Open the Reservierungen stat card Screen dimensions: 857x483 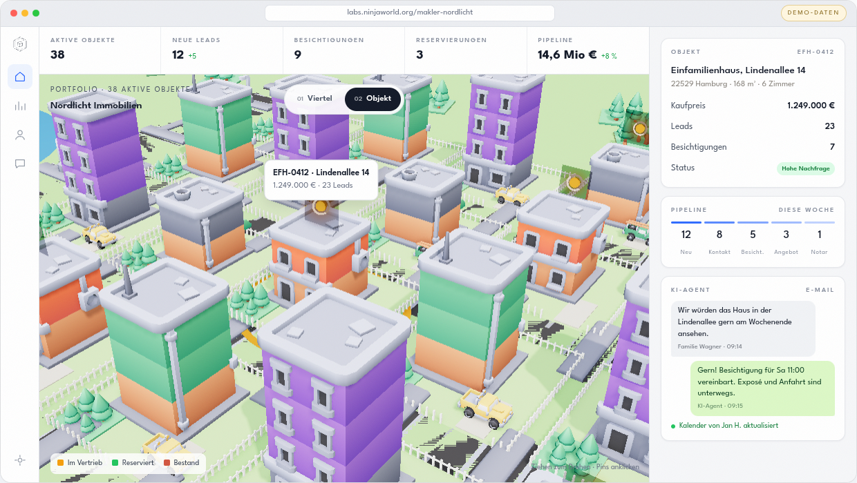click(466, 50)
